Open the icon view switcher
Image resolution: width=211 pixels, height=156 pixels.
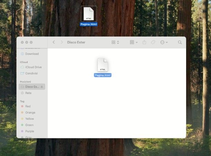(115, 42)
